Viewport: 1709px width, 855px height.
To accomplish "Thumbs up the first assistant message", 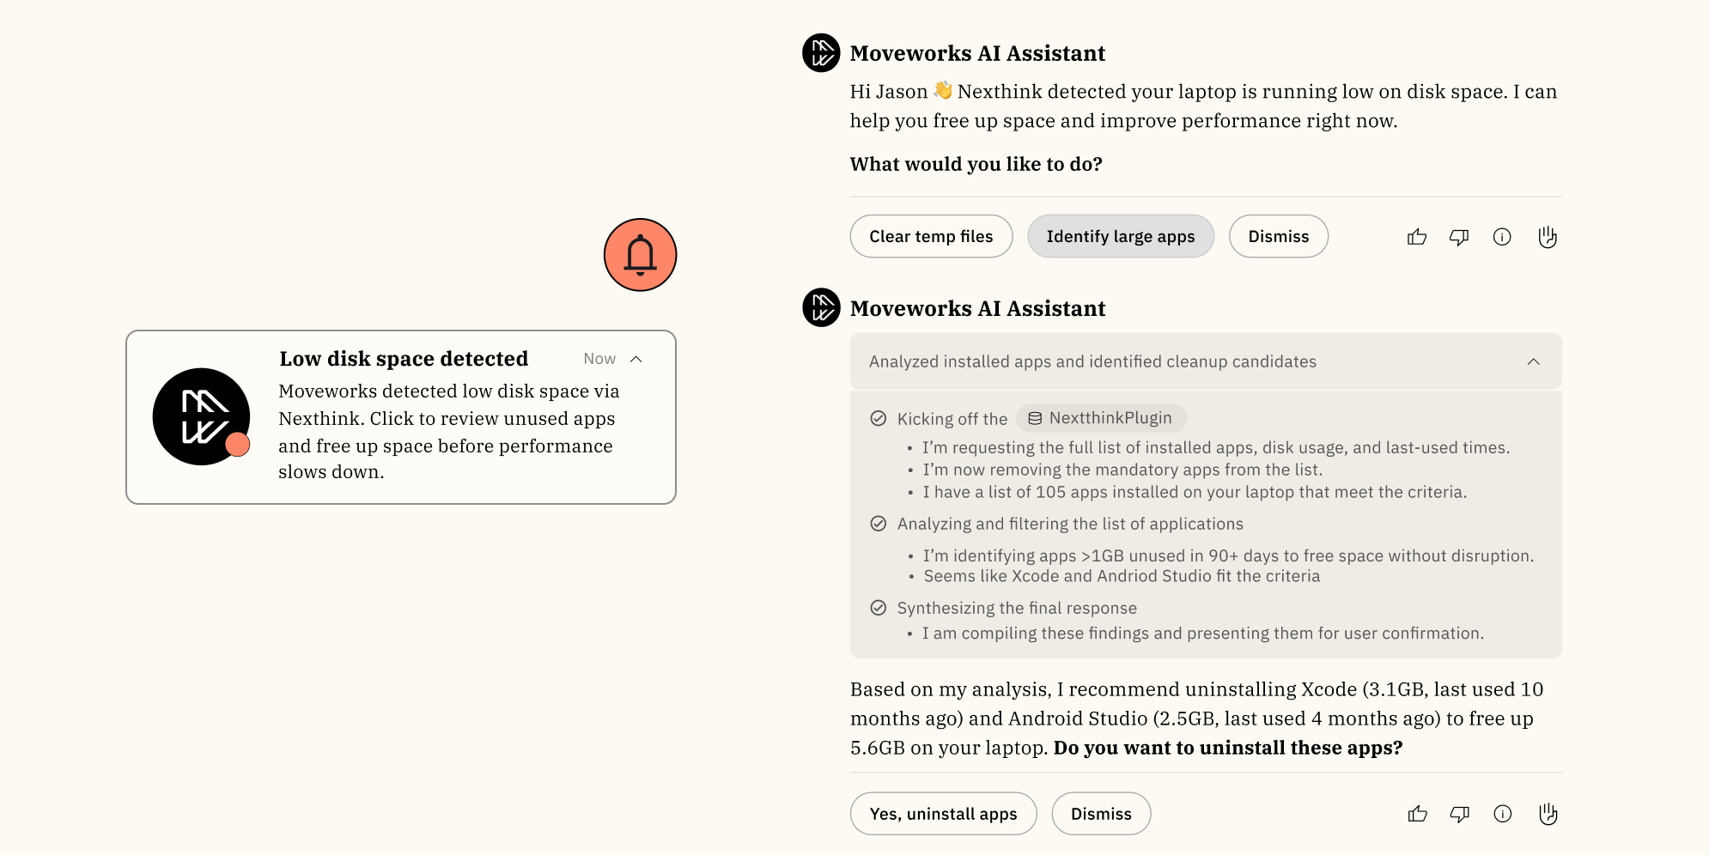I will coord(1417,237).
